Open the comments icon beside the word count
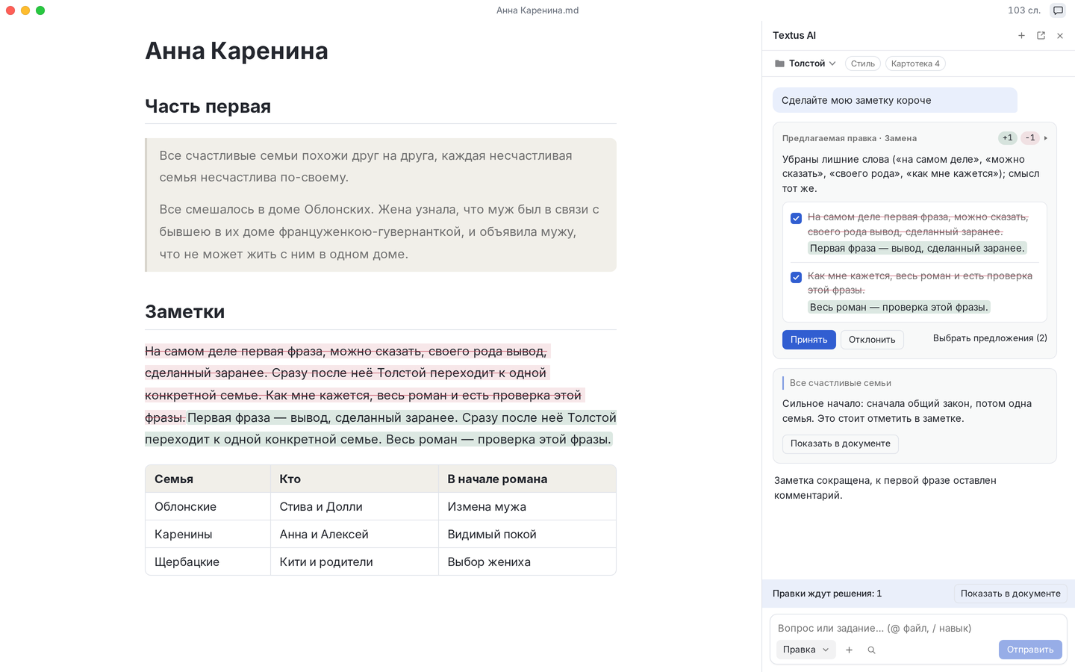This screenshot has width=1075, height=672. (x=1058, y=10)
